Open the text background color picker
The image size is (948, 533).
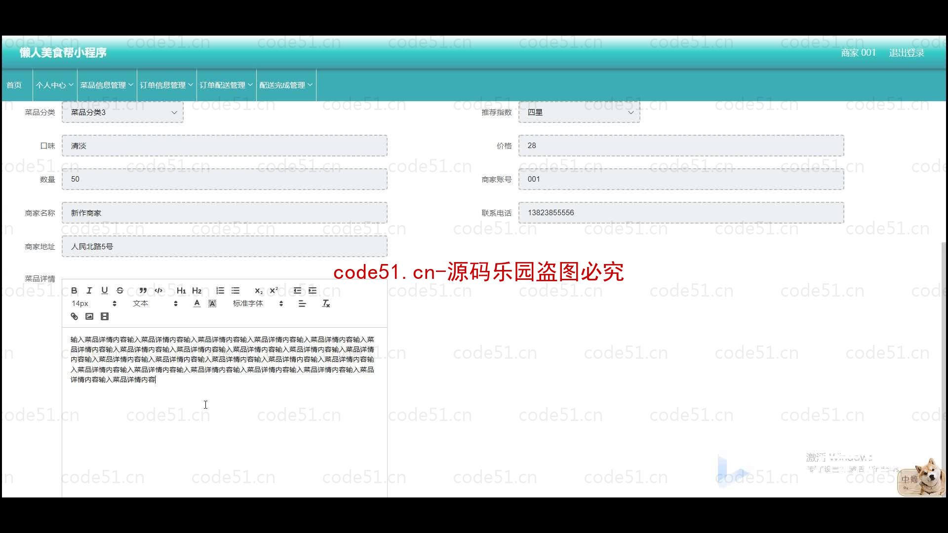[x=212, y=304]
